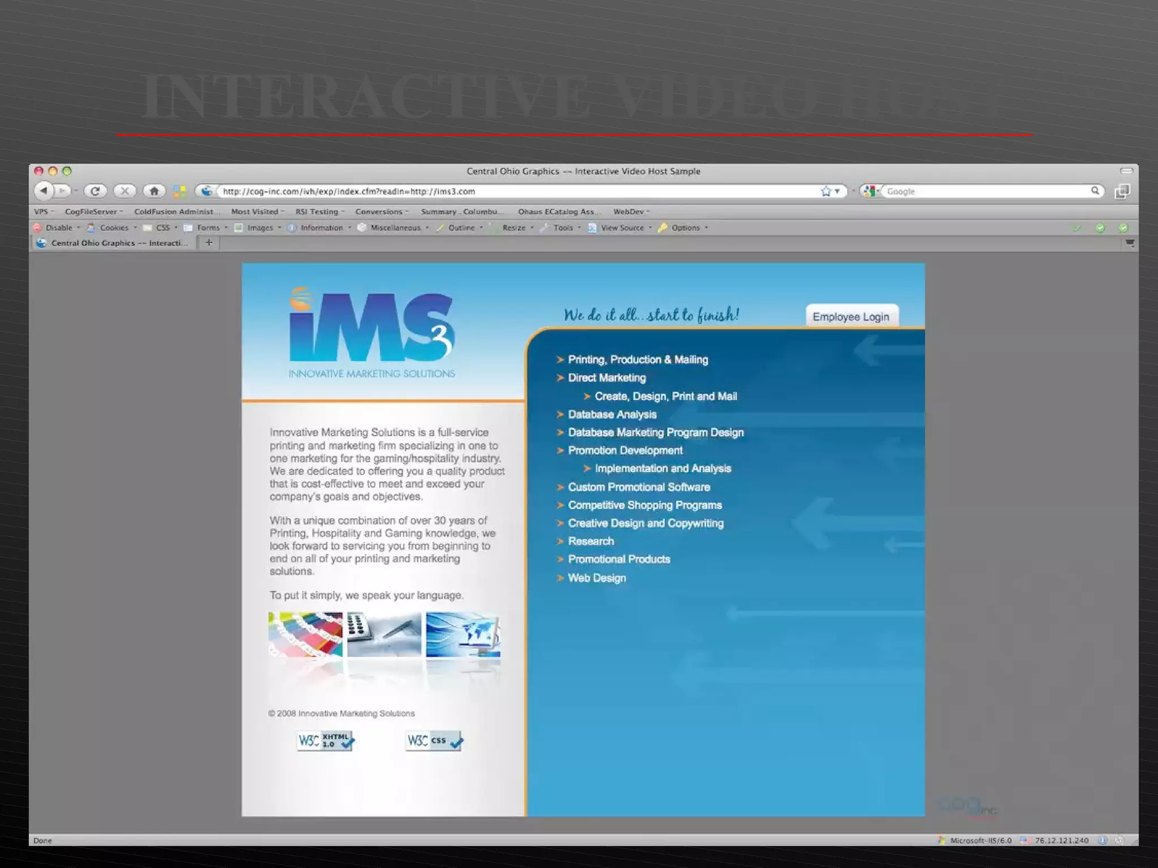Open the Forms toolbar dropdown
The width and height of the screenshot is (1158, 868).
206,228
